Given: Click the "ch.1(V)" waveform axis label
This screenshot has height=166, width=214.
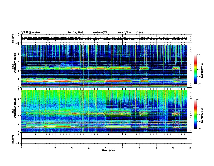Looking at the screenshot, I should pos(13,39).
